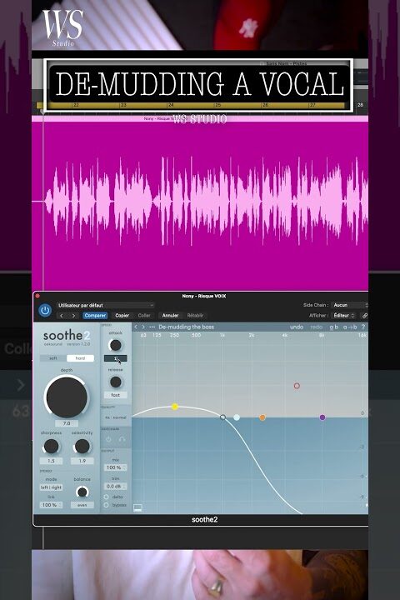Image resolution: width=400 pixels, height=600 pixels.
Task: Click redo in soothe2 header
Action: tap(316, 327)
